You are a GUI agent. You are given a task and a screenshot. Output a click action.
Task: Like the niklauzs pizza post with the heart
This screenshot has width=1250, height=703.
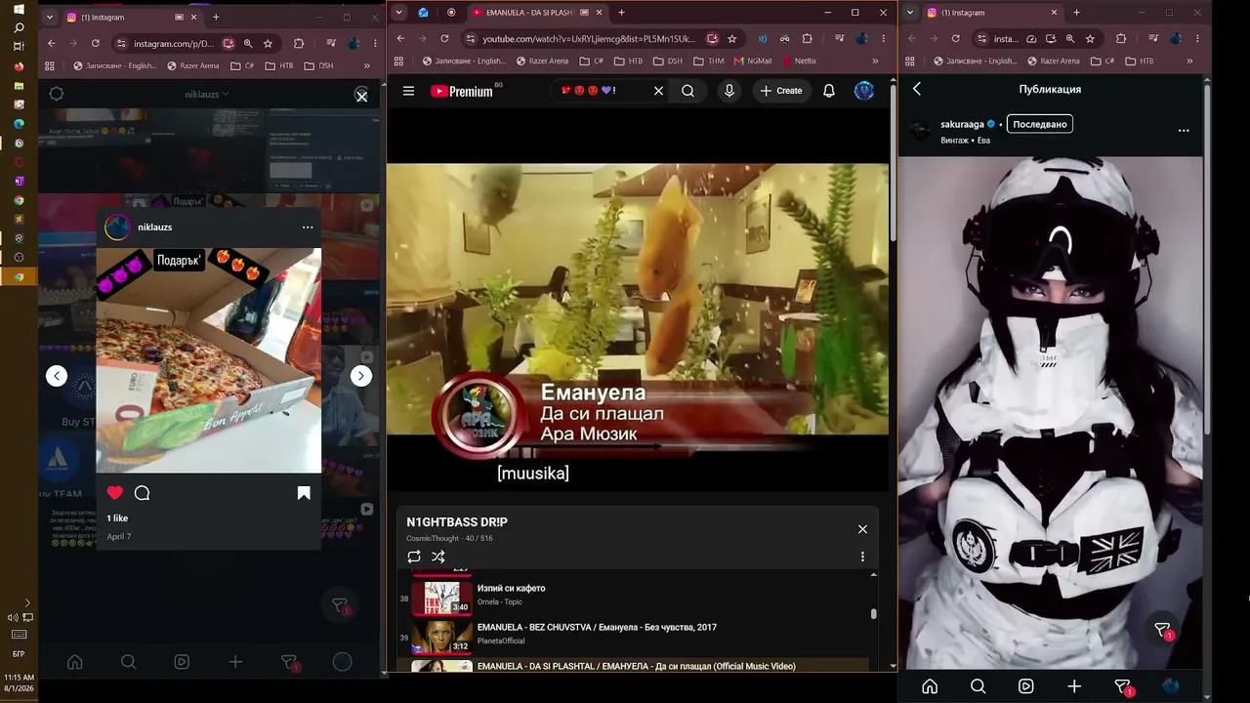(115, 493)
